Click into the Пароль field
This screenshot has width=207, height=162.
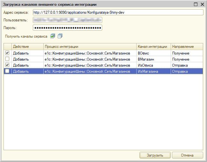pos(68,28)
